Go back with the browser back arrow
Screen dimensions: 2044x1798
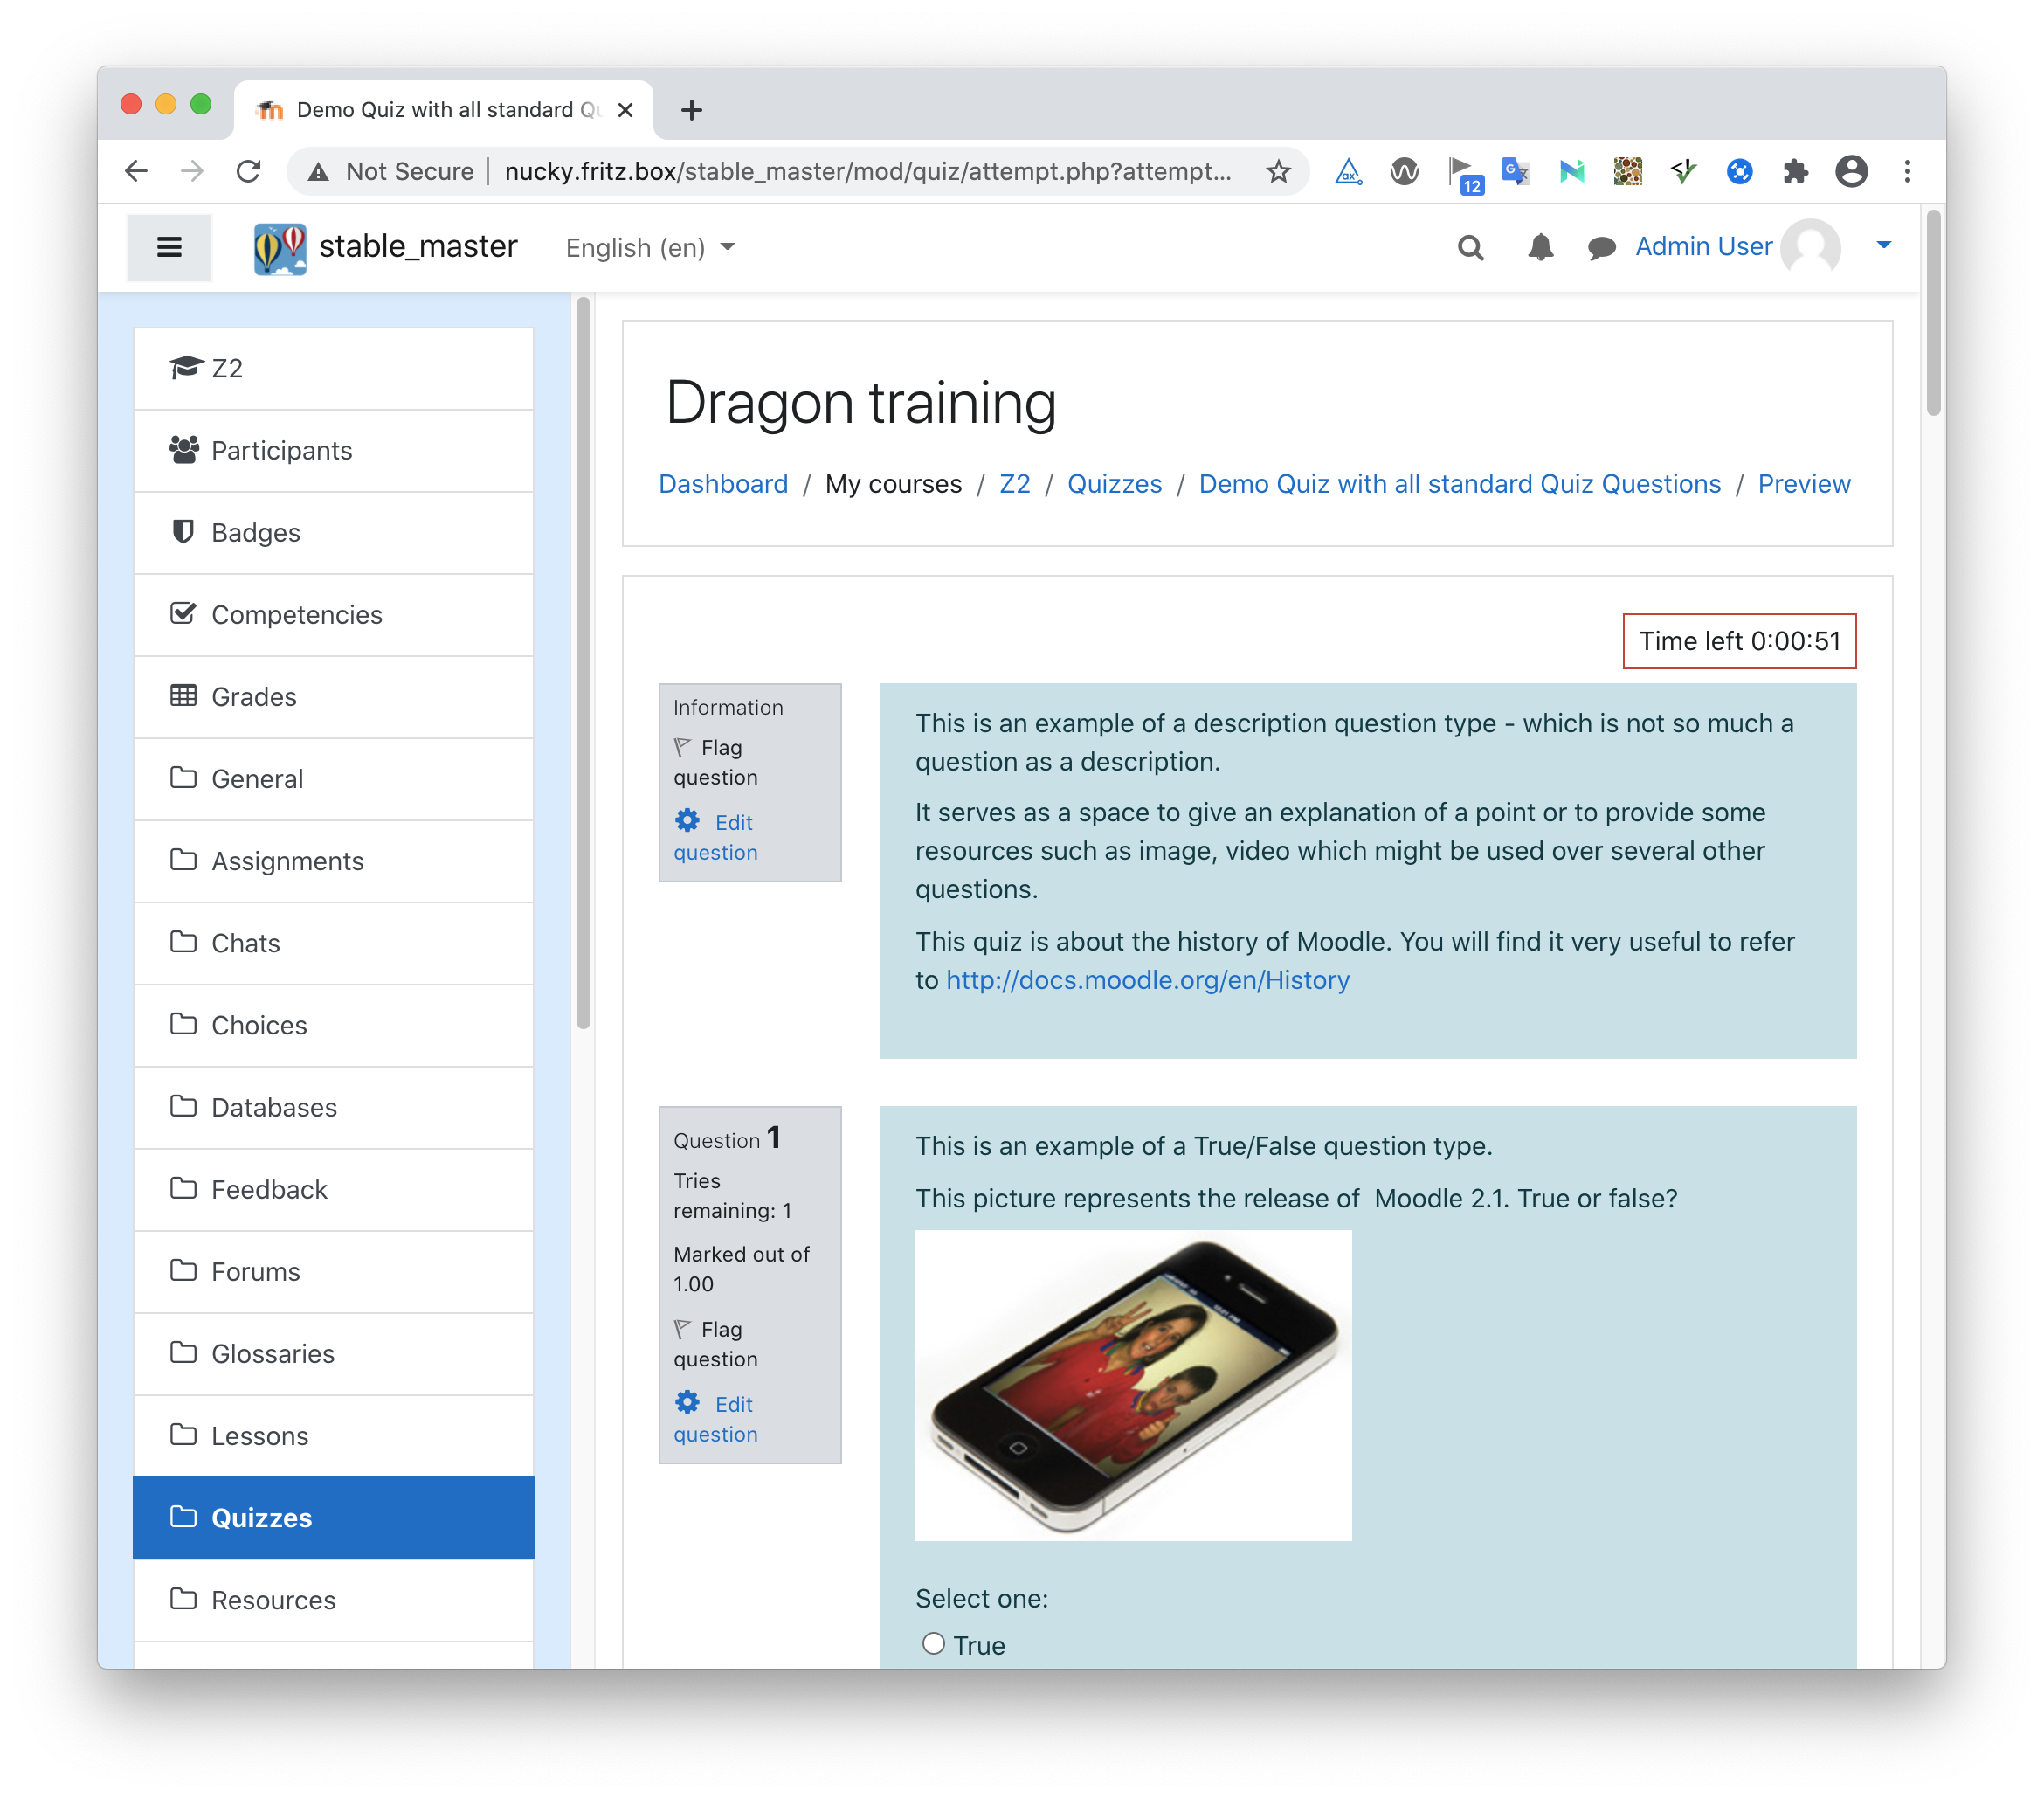point(137,171)
